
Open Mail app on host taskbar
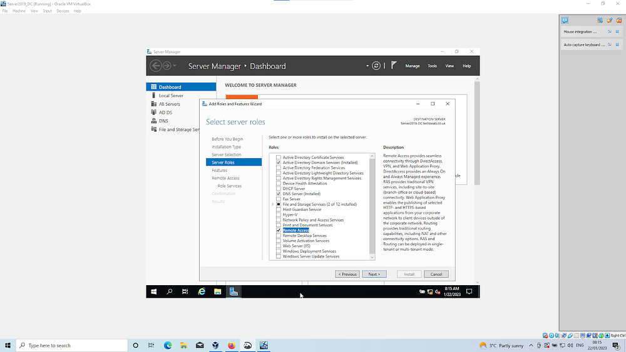pyautogui.click(x=200, y=345)
